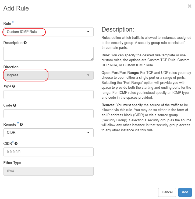The width and height of the screenshot is (195, 199).
Task: Click the 'Ether Type' field label
Action: (12, 163)
